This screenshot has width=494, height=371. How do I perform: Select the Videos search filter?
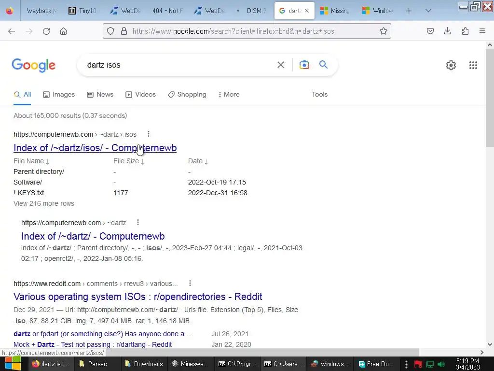tap(140, 94)
